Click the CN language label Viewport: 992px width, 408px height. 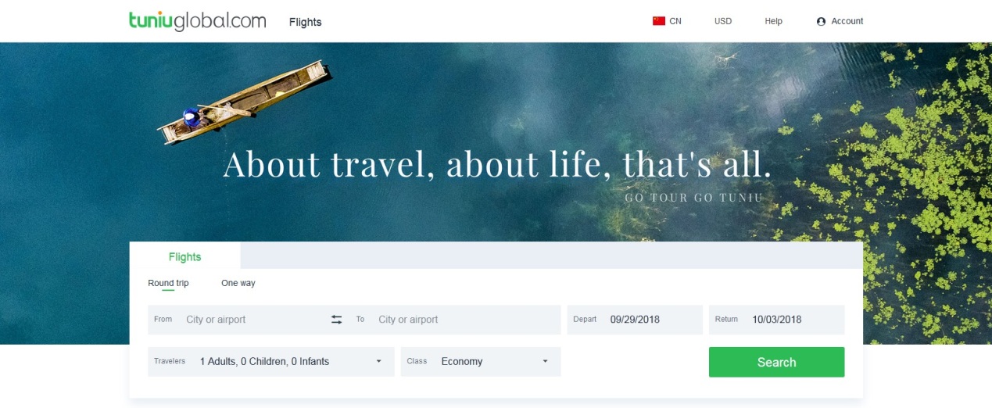coord(675,21)
